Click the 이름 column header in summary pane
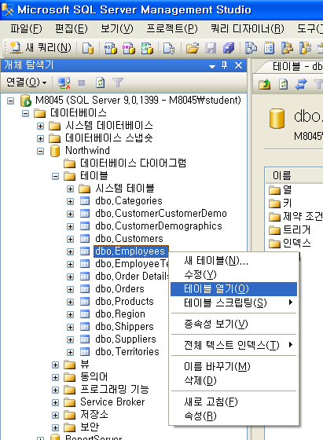Viewport: 323px width, 440px height. [295, 176]
